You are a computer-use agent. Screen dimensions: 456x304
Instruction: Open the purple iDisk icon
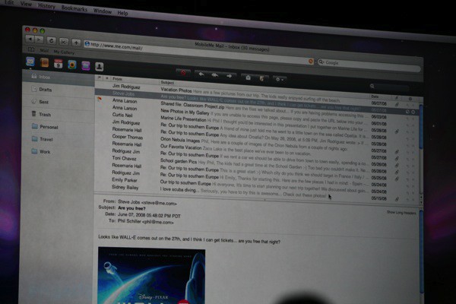(85, 66)
